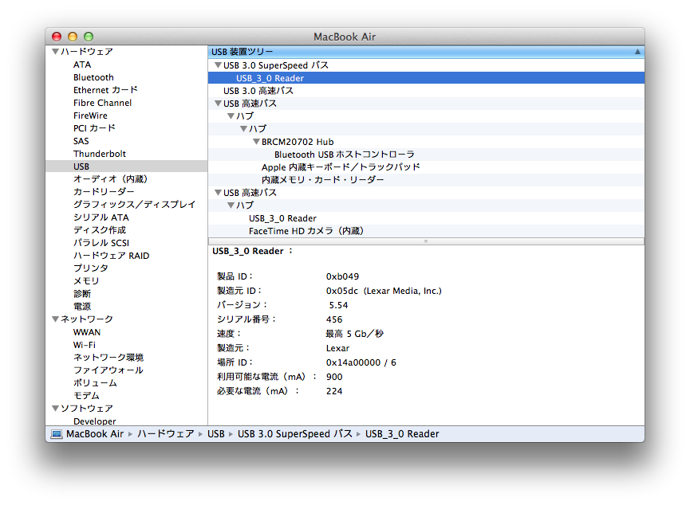Click vendor ID value 0x05dc (Lexar Media, Inc.)
Viewport: 690px width, 505px height.
pyautogui.click(x=384, y=291)
